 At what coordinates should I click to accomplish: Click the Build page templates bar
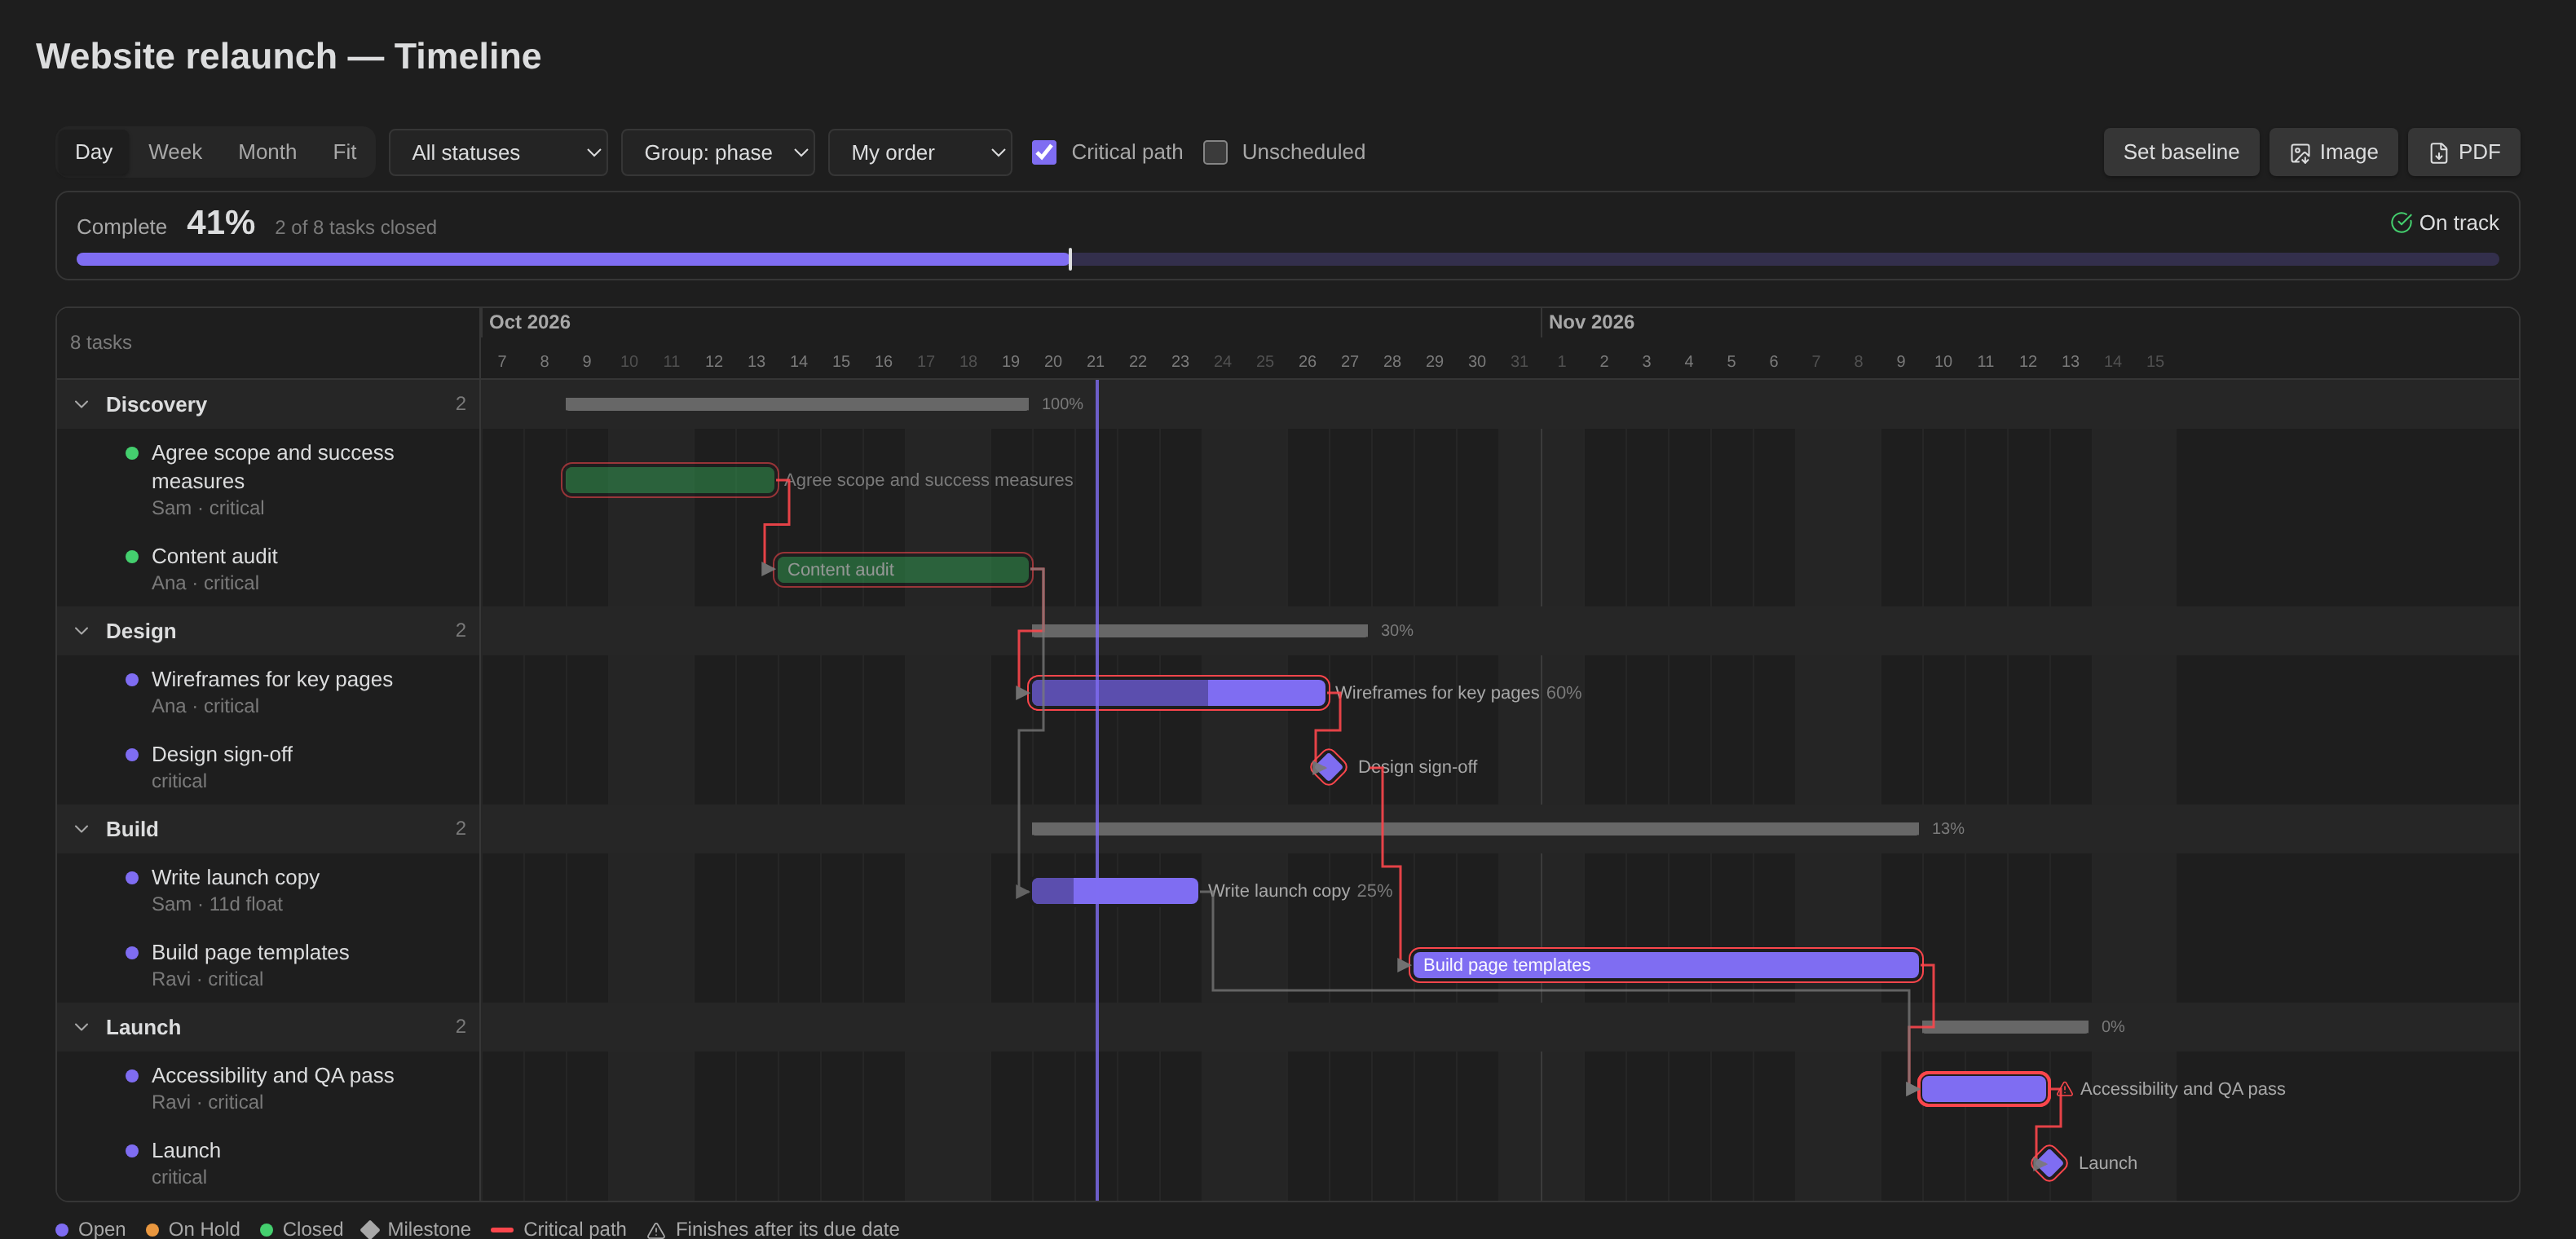tap(1665, 965)
